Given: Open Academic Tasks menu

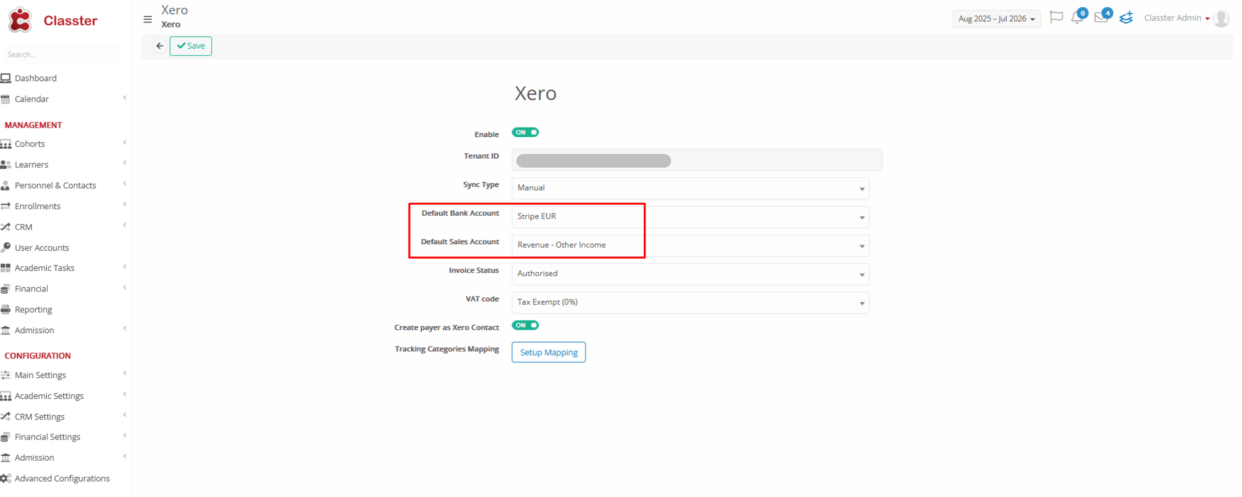Looking at the screenshot, I should [x=44, y=268].
